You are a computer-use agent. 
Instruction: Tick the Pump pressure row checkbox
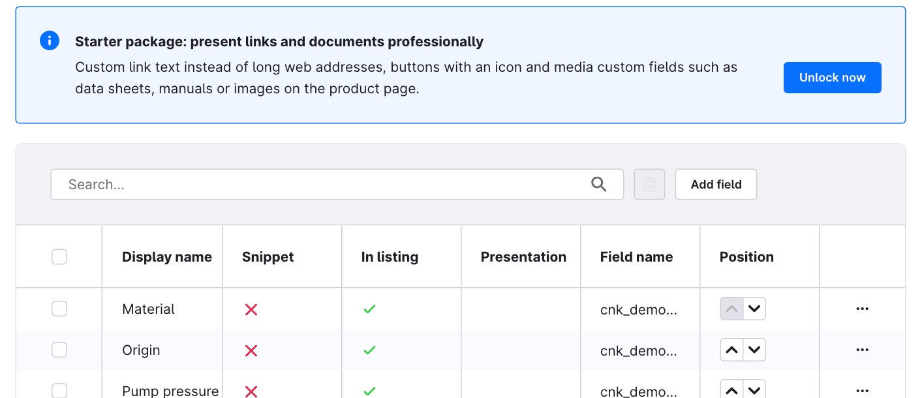(59, 391)
